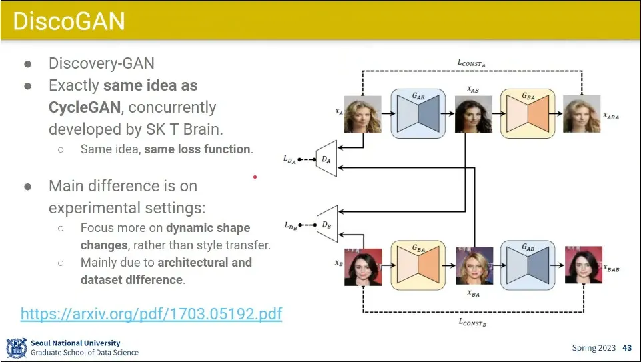The image size is (641, 362).
Task: Click the x_BAB reconstructed face image
Action: (584, 265)
